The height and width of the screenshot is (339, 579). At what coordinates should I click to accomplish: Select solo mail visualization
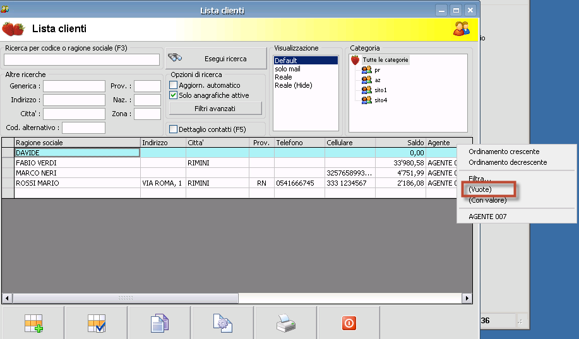tap(287, 69)
